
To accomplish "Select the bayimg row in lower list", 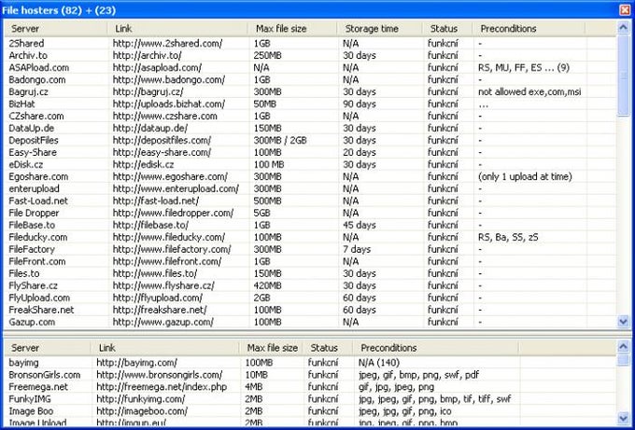I will [x=310, y=363].
